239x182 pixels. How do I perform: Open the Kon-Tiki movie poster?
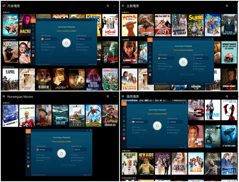[77, 116]
